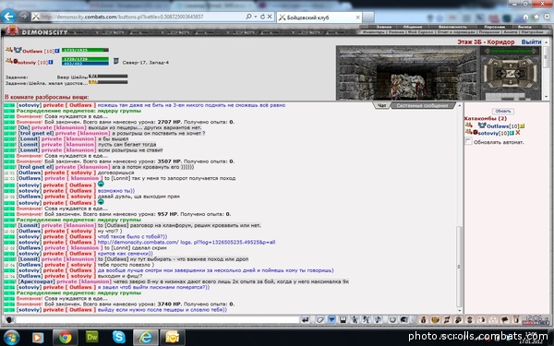Open Настройки in the submenu
The height and width of the screenshot is (346, 554).
532,31
